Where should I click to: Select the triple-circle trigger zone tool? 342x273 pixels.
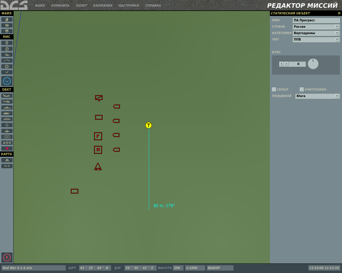tap(7, 137)
